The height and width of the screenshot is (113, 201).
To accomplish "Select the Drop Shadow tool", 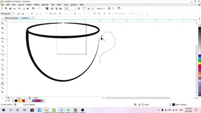I will pyautogui.click(x=2, y=74).
